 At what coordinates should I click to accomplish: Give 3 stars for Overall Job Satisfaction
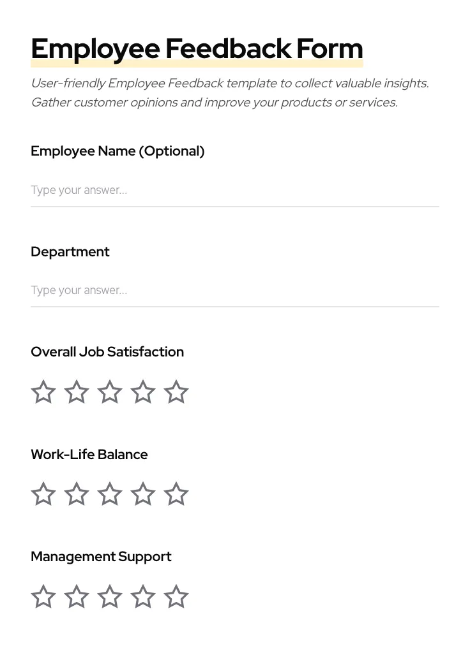pyautogui.click(x=110, y=392)
